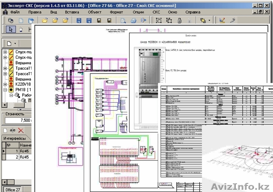Open the Формат menu
Image resolution: width=273 pixels, height=192 pixels.
click(116, 12)
